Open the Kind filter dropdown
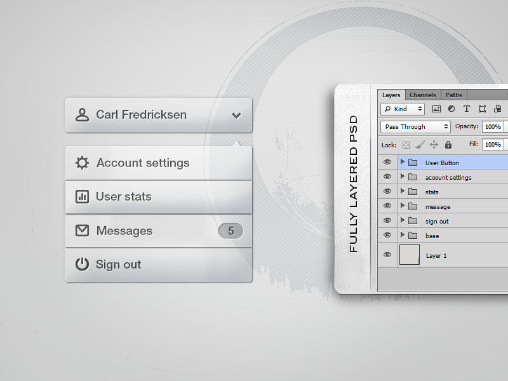This screenshot has width=508, height=381. 403,109
